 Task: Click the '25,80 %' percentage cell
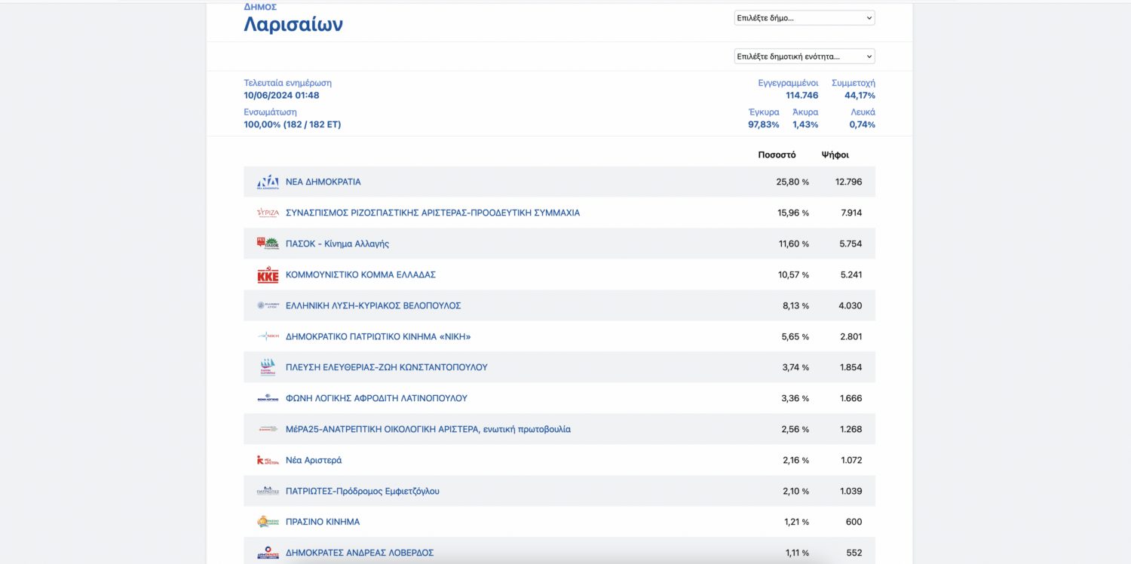tap(792, 182)
